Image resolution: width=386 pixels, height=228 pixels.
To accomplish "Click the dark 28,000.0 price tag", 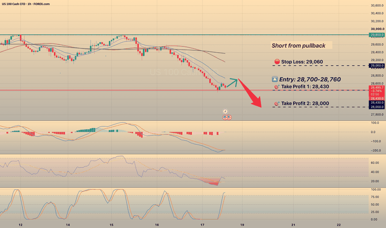I will click(376, 107).
